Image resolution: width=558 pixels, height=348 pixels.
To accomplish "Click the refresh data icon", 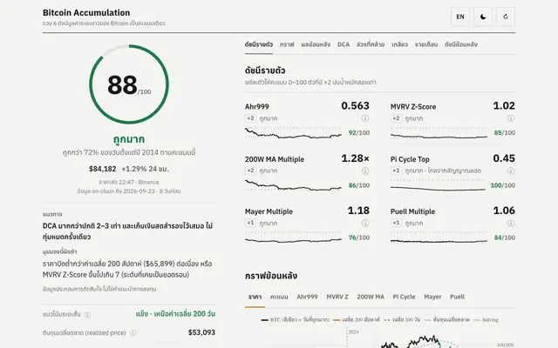I will pyautogui.click(x=506, y=17).
